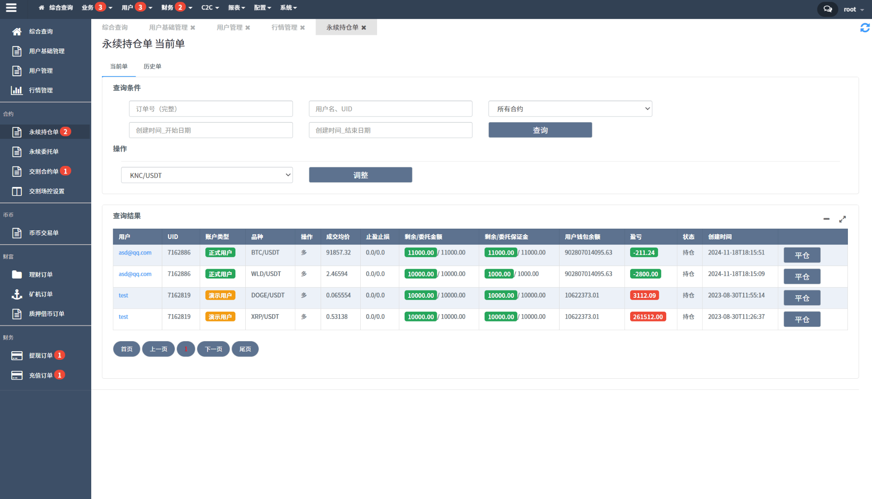Open the chat messages icon near root

[x=827, y=9]
